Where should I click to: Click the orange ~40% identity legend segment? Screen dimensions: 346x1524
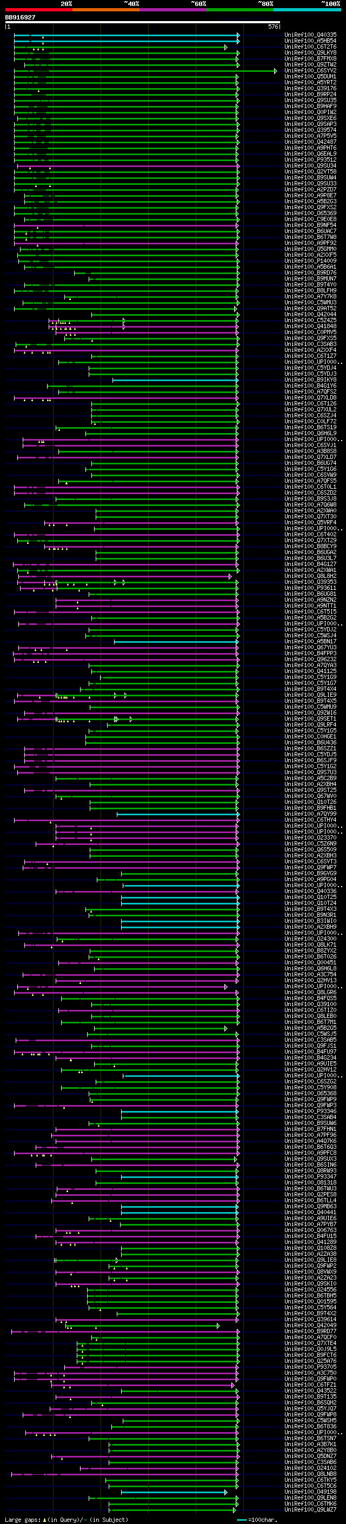(x=106, y=10)
